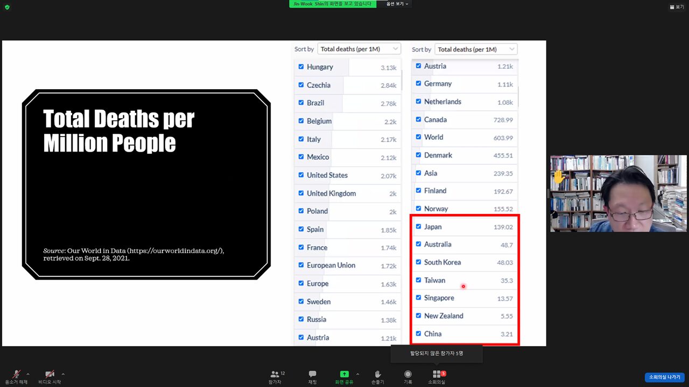Open right Sort by Total deaths dropdown

(476, 49)
